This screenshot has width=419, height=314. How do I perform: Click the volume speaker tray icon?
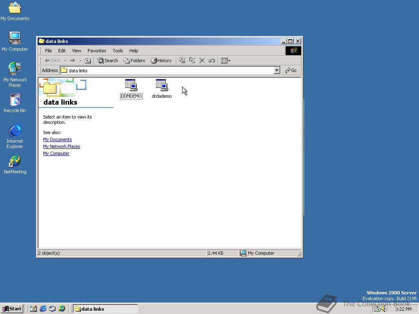(384, 309)
